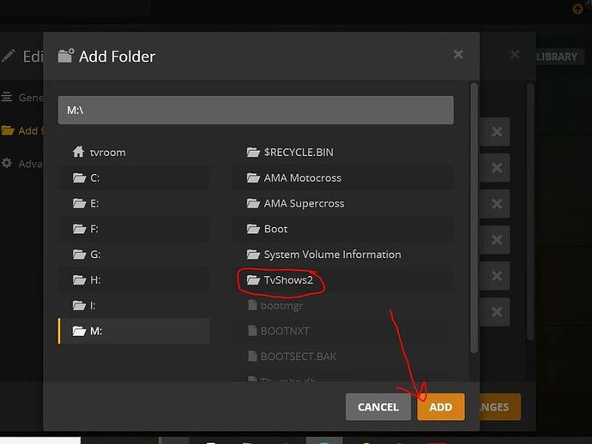Click the home icon beside tvroom
This screenshot has height=444, width=592.
tap(78, 152)
